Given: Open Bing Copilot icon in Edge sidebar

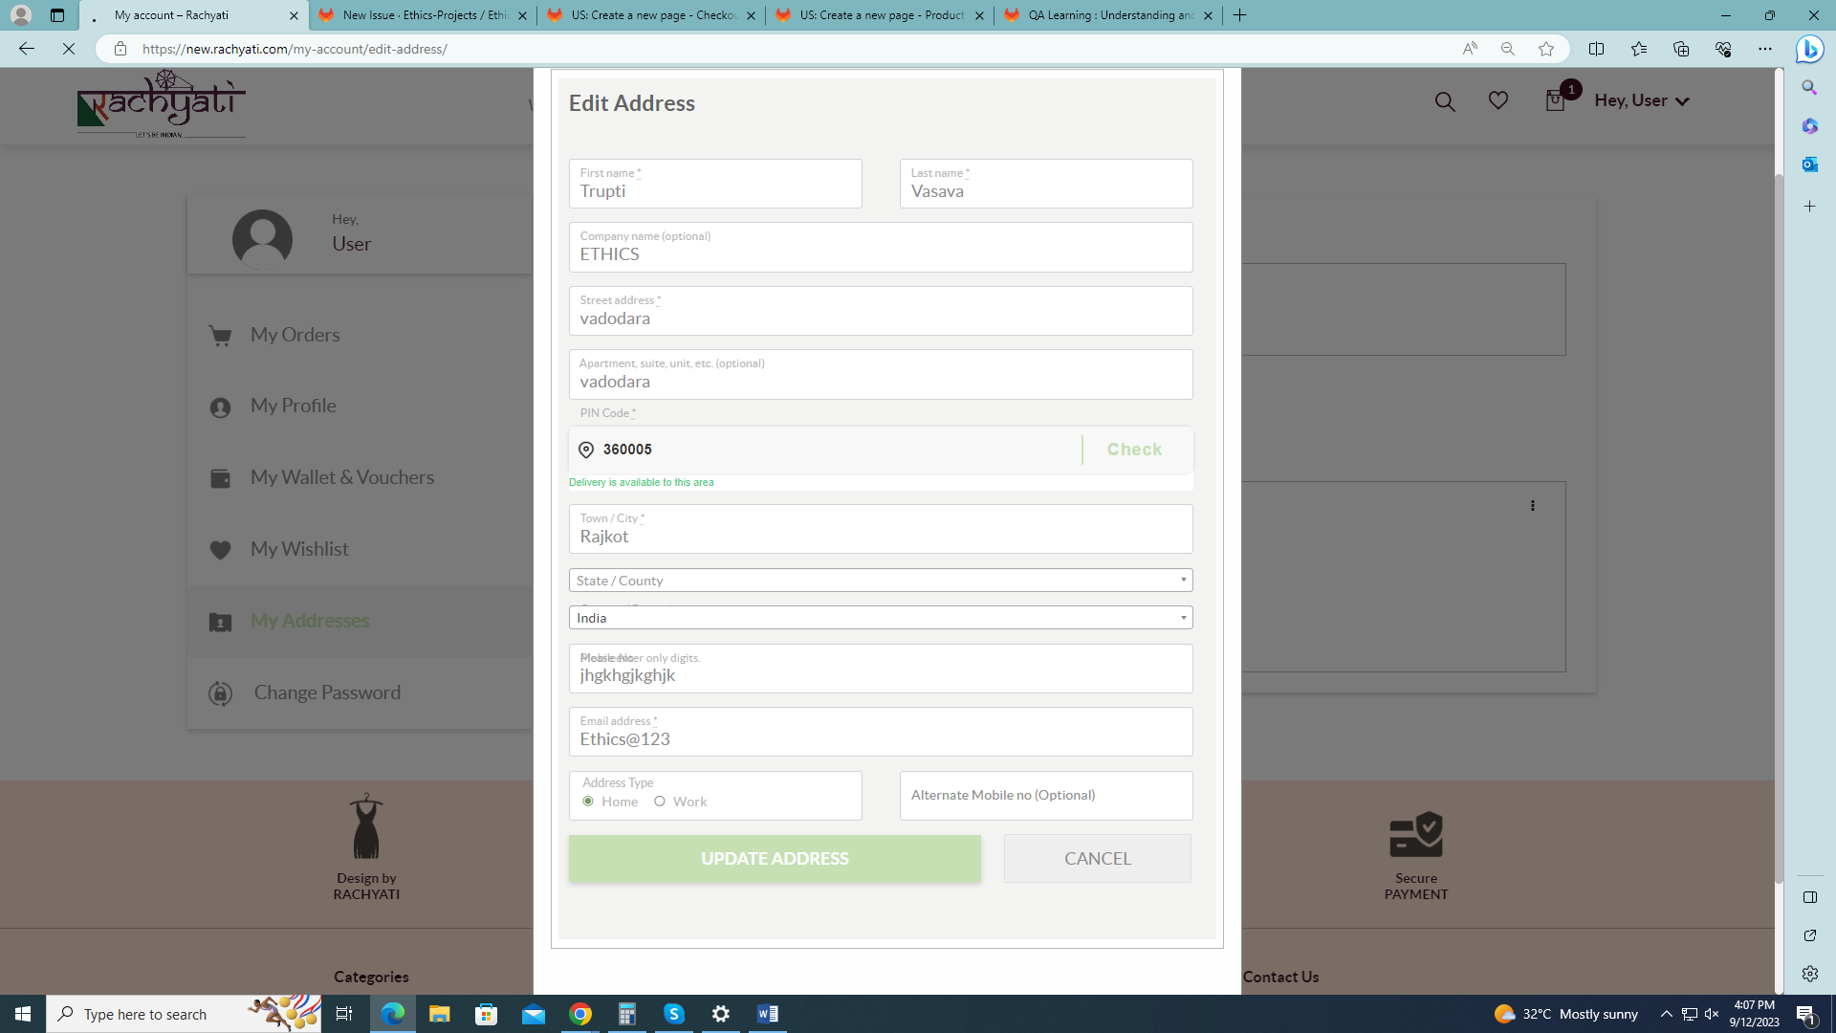Looking at the screenshot, I should tap(1809, 49).
